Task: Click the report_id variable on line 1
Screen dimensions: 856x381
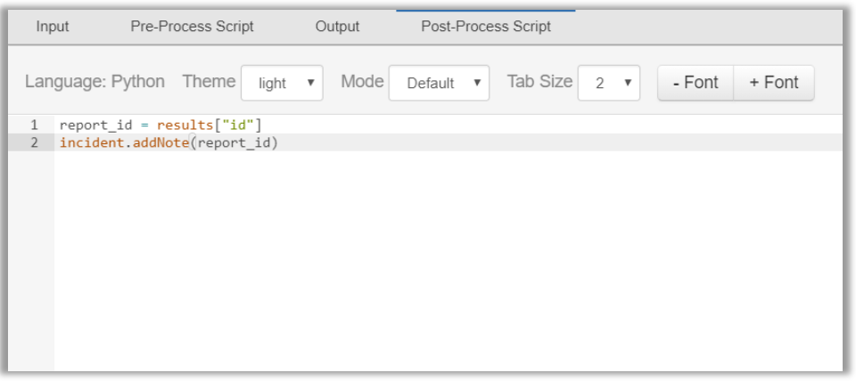Action: coord(96,126)
